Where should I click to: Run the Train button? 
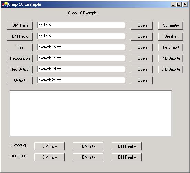pyautogui.click(x=20, y=47)
